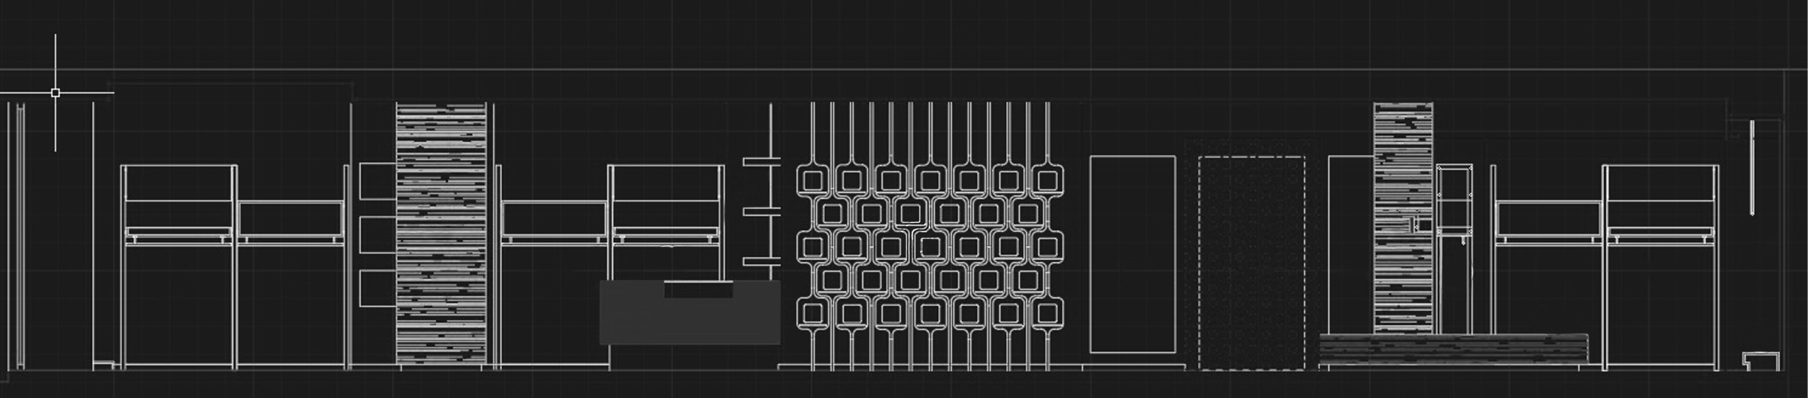Select the wide striped wood column on the left

coord(441,233)
